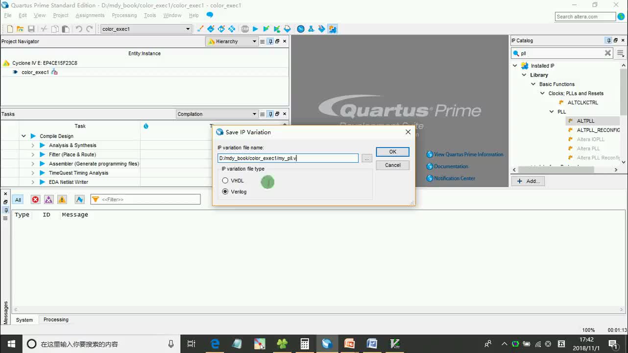Click the browse (...) button for file name
This screenshot has width=628, height=353.
click(367, 158)
